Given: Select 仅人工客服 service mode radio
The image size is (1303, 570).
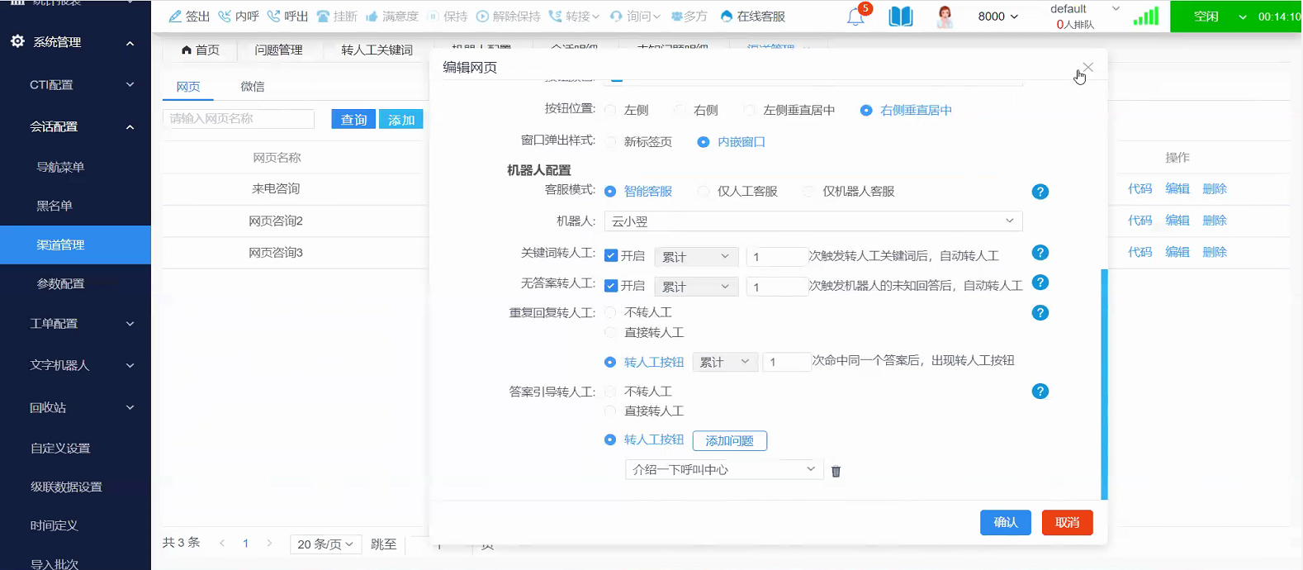Looking at the screenshot, I should [x=704, y=192].
